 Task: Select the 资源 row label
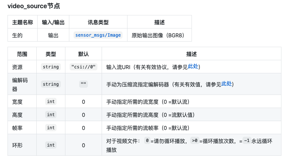pyautogui.click(x=17, y=67)
